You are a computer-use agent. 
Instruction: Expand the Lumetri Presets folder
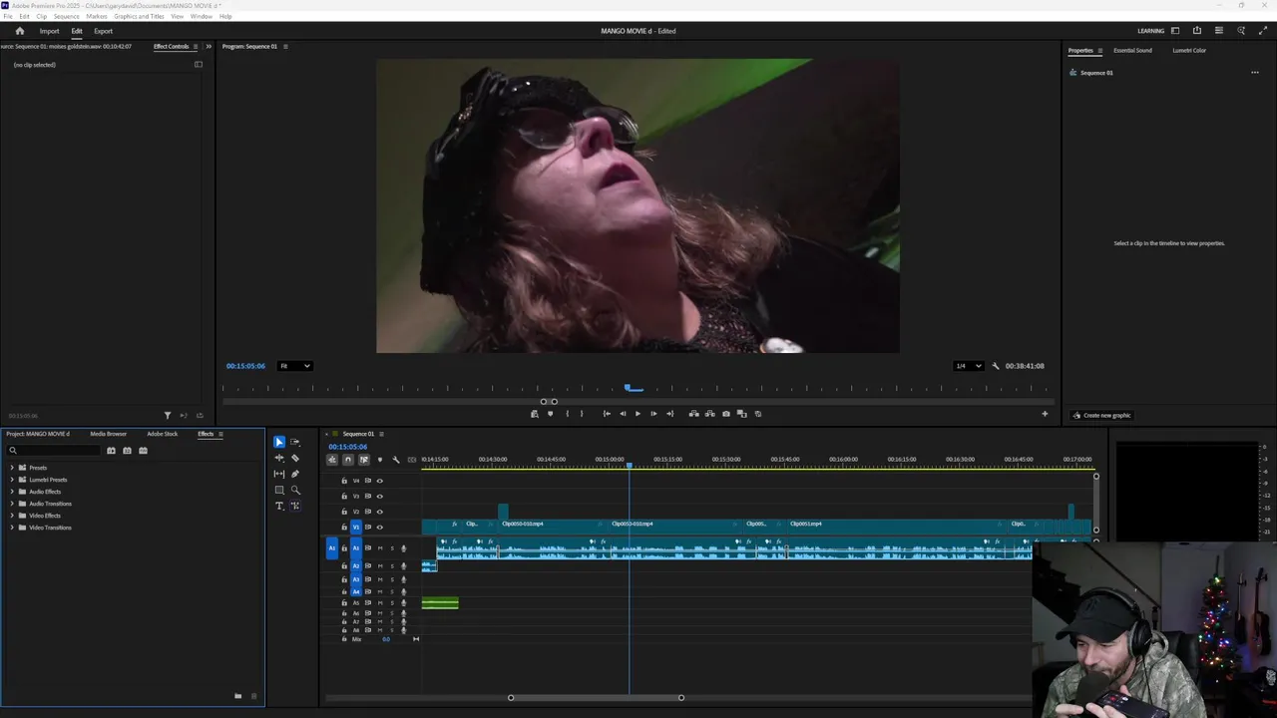click(12, 480)
